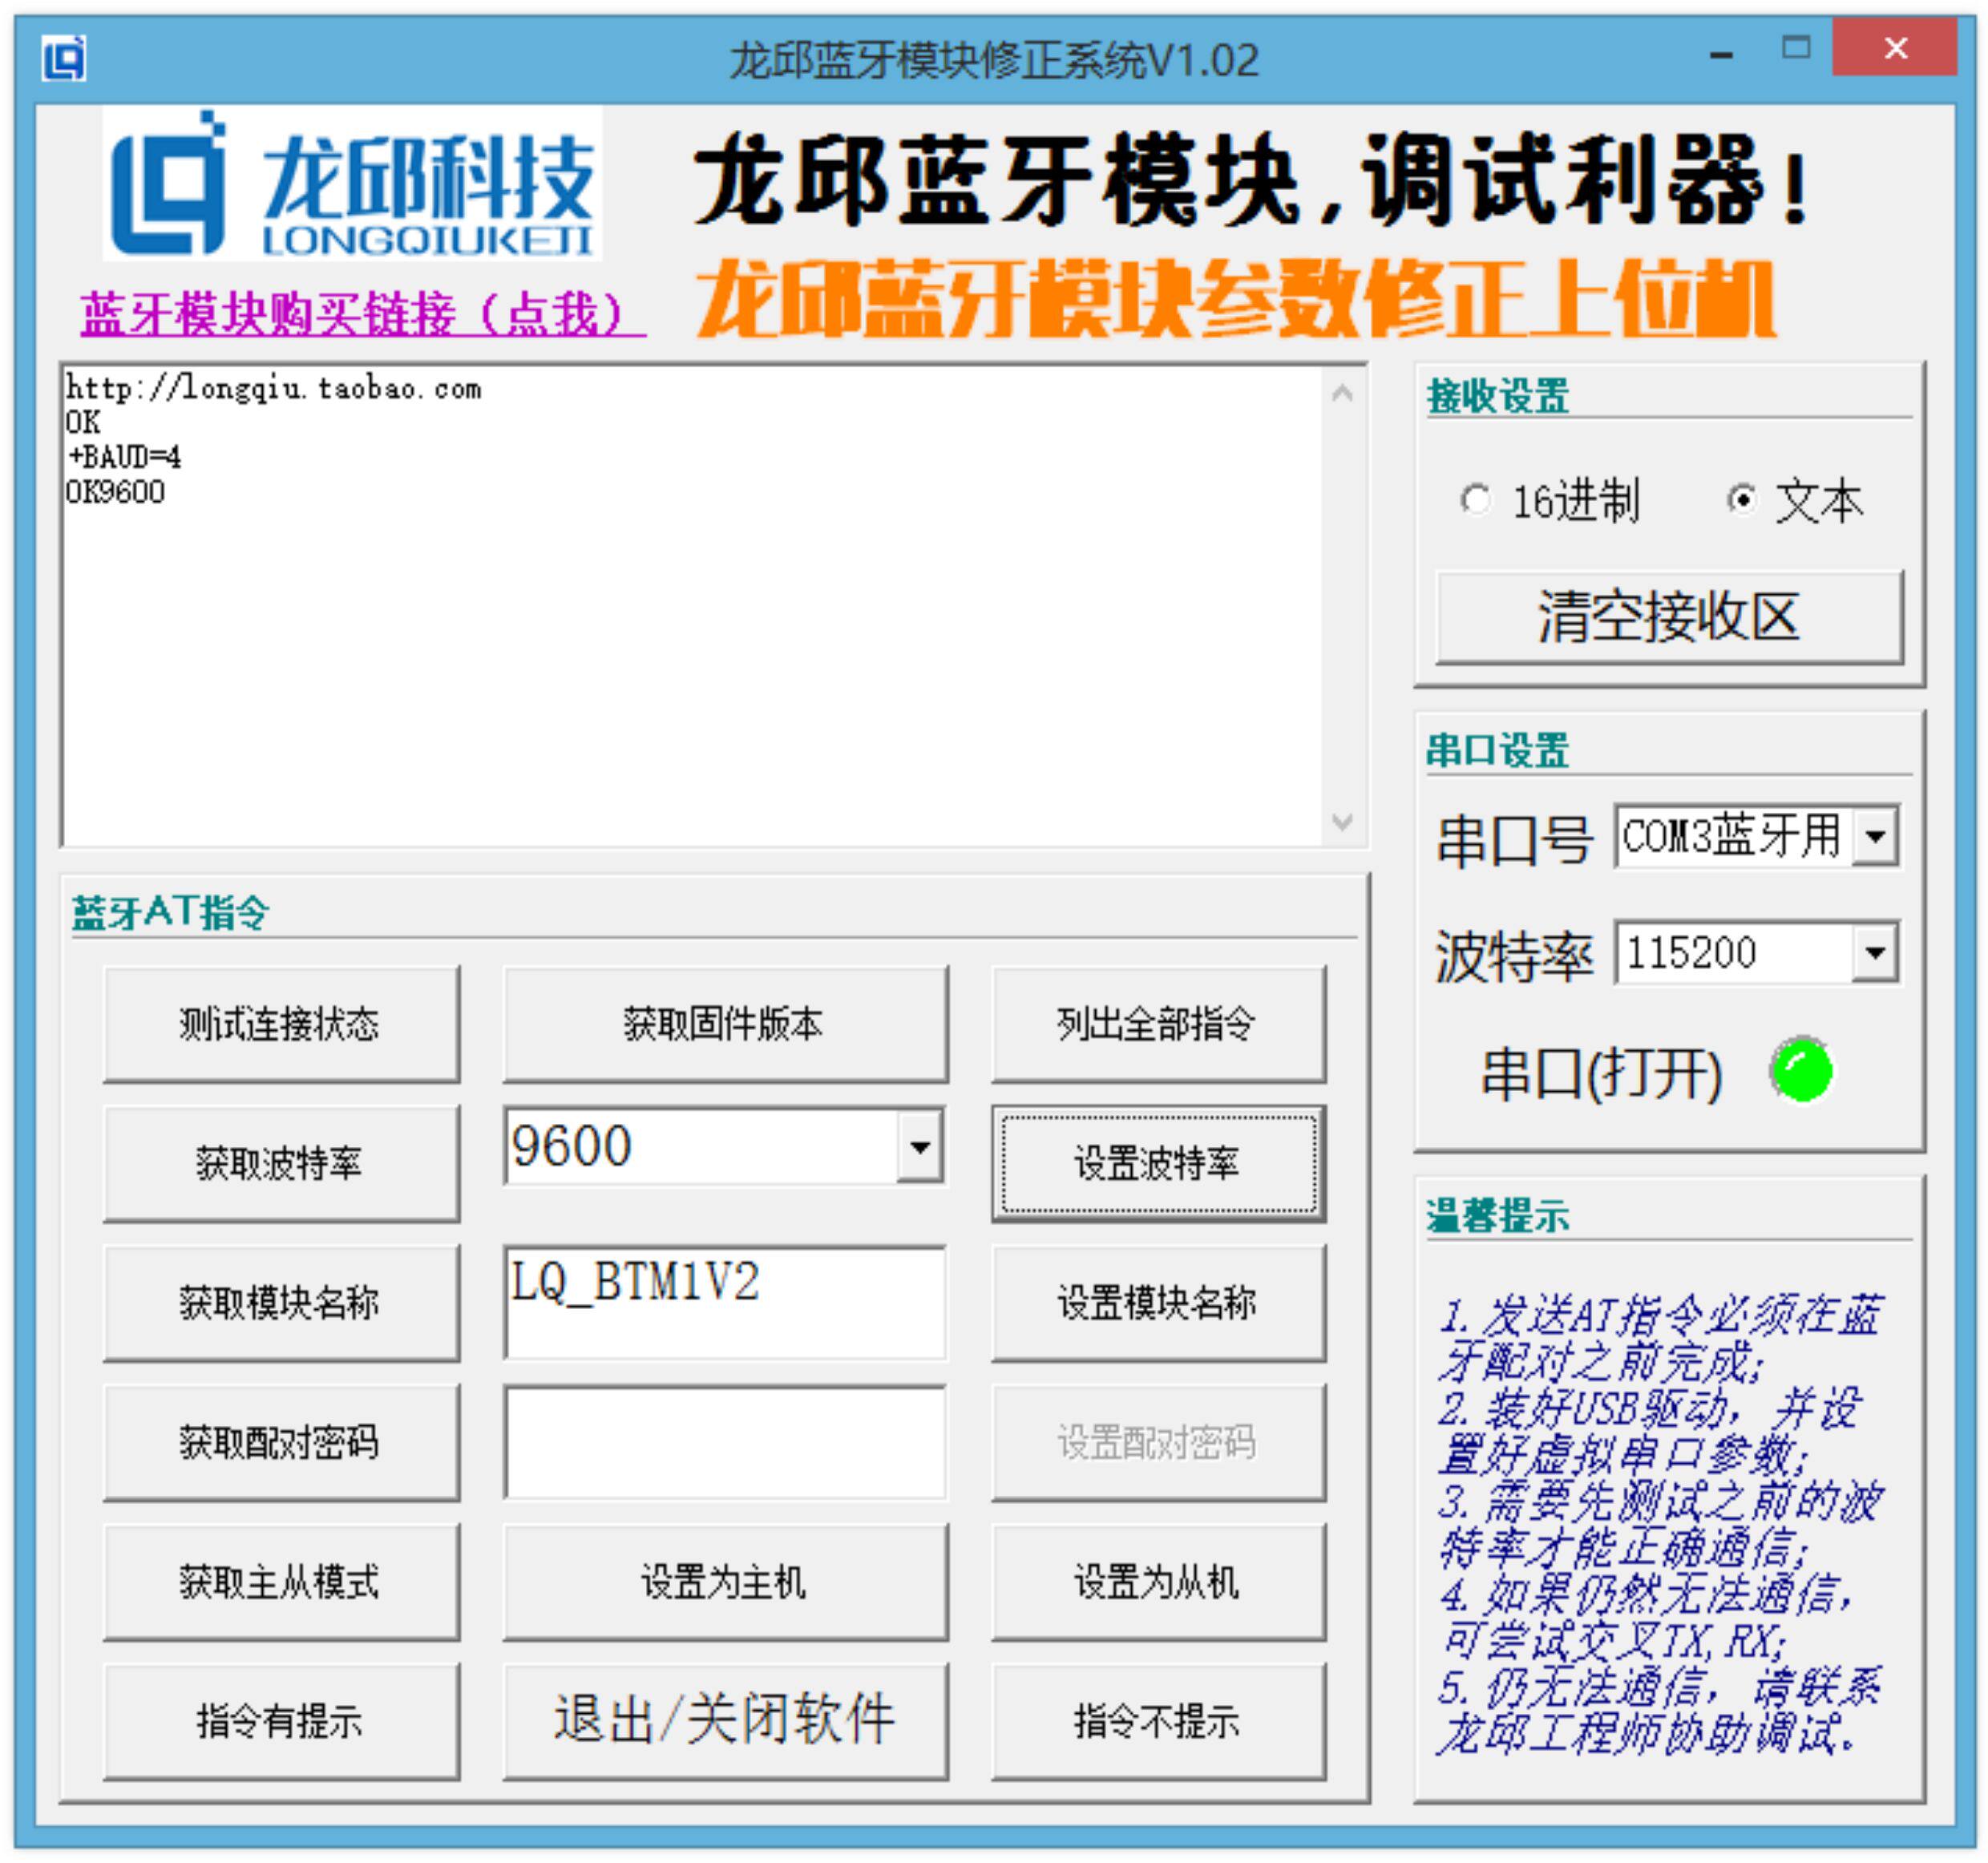Click 获取固件版本 firmware version button

click(x=725, y=1024)
